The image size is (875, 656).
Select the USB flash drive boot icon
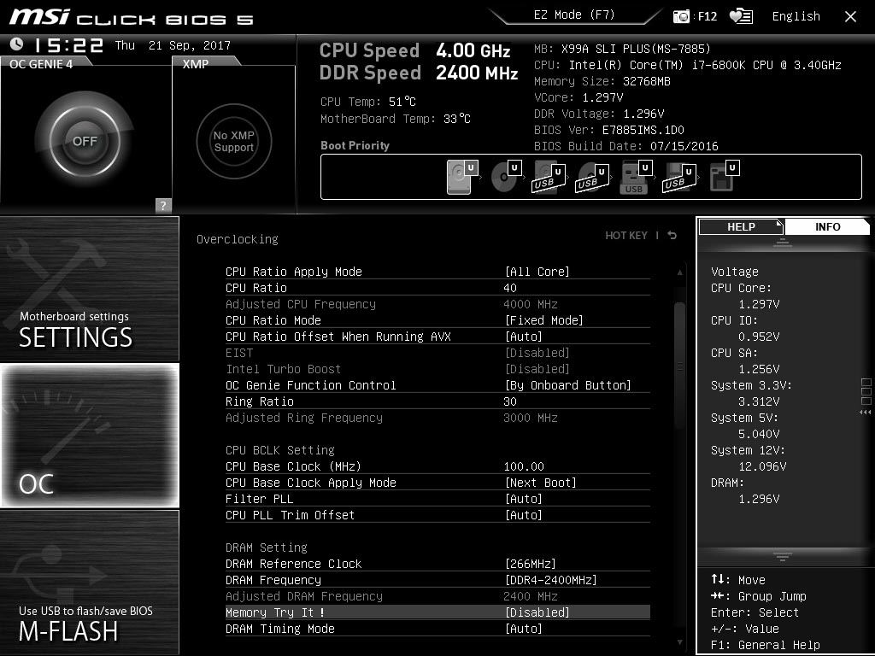[x=637, y=177]
